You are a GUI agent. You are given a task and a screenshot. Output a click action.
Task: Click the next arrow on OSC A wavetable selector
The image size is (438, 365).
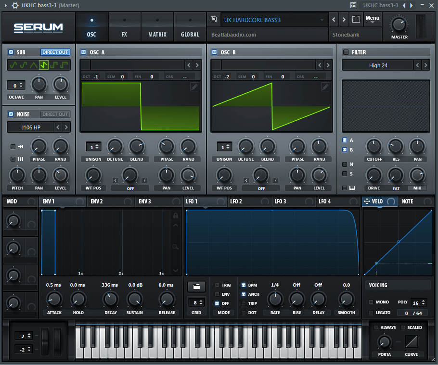[196, 64]
